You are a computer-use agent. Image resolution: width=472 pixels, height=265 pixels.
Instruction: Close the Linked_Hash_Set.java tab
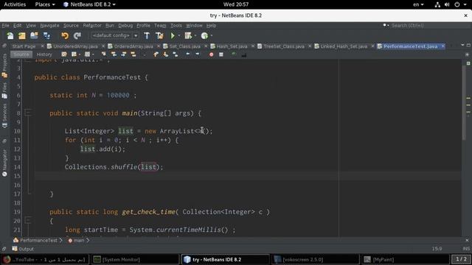coord(372,46)
